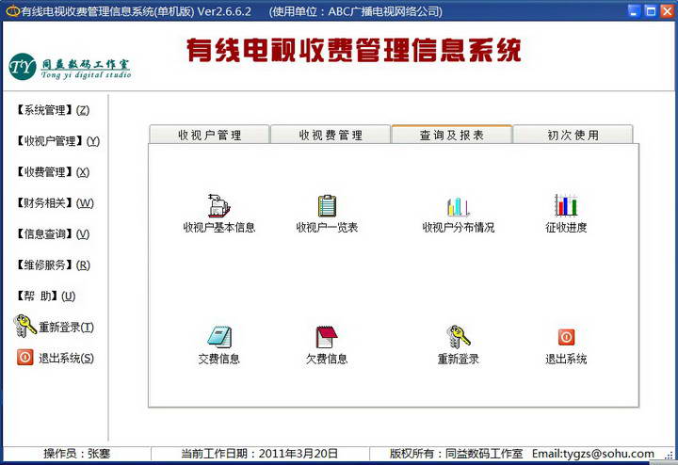Click 版权所有：同益数码工作室 status text
Image resolution: width=678 pixels, height=465 pixels.
pos(456,454)
